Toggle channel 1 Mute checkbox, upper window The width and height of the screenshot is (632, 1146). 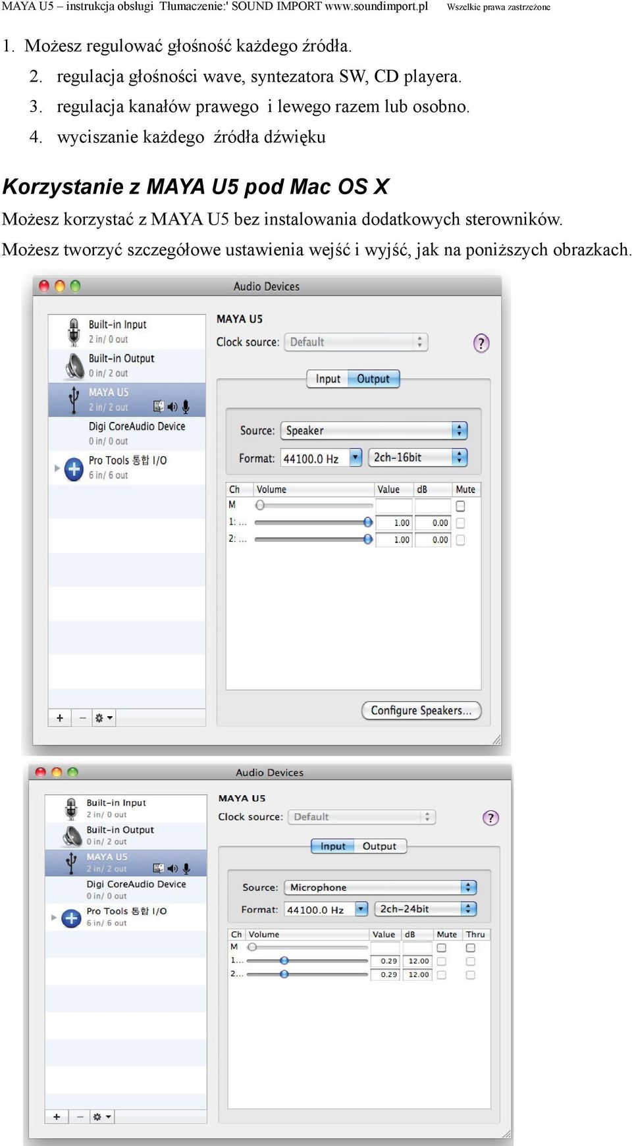[x=460, y=523]
